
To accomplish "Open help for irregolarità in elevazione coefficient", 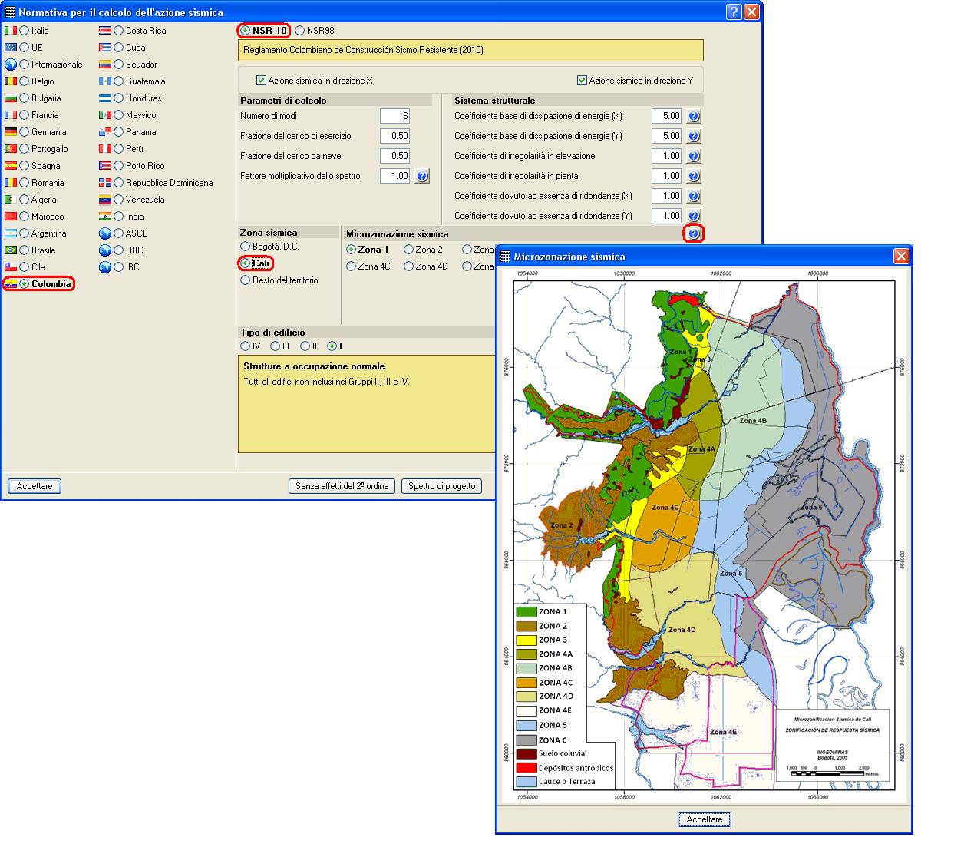I will [x=693, y=156].
